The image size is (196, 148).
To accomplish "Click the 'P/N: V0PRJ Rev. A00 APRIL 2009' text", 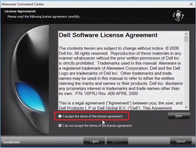I will click(106, 93).
